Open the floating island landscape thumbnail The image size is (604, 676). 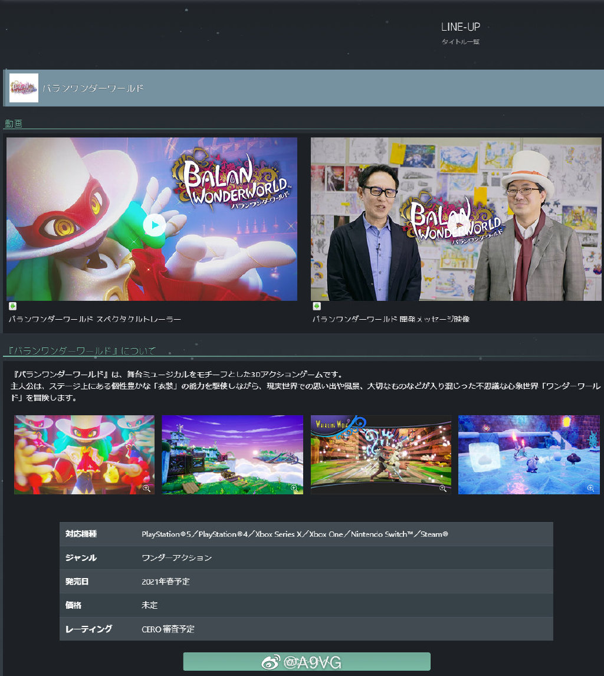232,454
